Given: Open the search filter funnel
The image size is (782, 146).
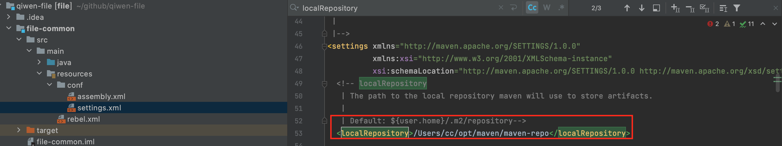Looking at the screenshot, I should [x=737, y=8].
